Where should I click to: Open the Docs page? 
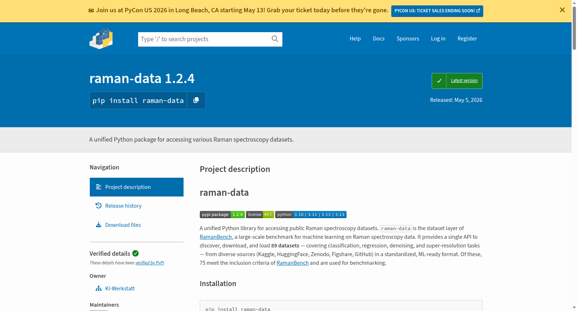point(379,39)
